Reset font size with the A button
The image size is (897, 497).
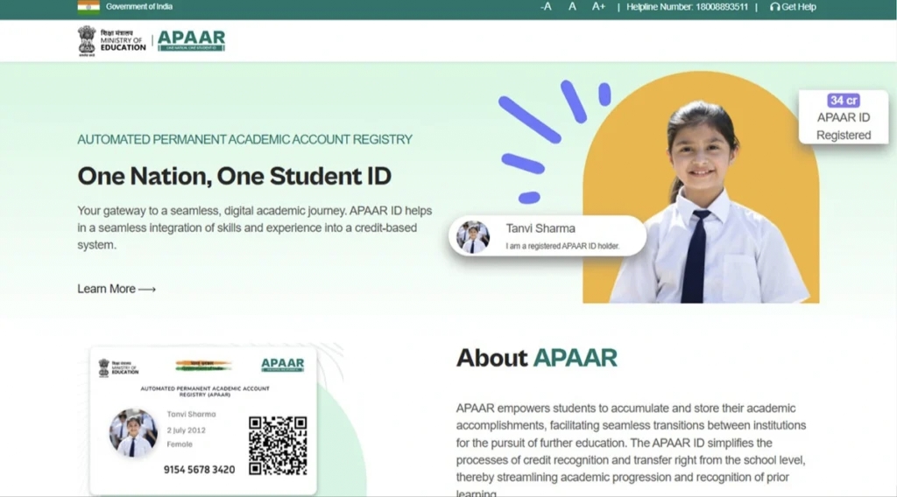(x=572, y=7)
